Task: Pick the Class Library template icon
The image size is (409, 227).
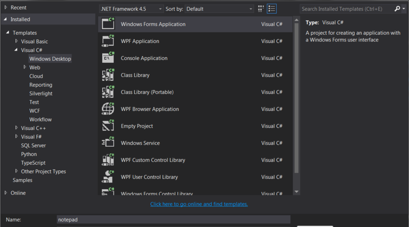Action: coord(108,75)
